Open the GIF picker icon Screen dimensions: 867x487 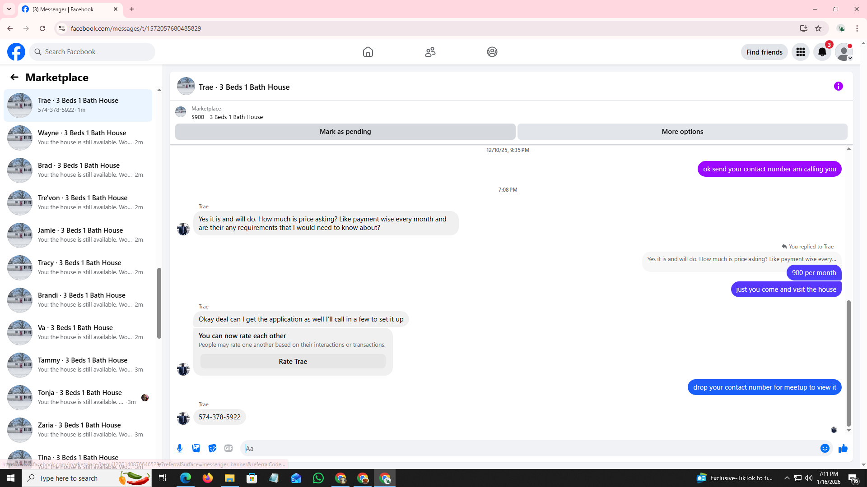228,448
